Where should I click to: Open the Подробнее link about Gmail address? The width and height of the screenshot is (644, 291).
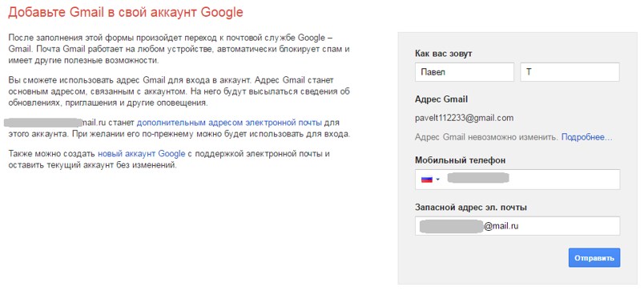[x=587, y=137]
